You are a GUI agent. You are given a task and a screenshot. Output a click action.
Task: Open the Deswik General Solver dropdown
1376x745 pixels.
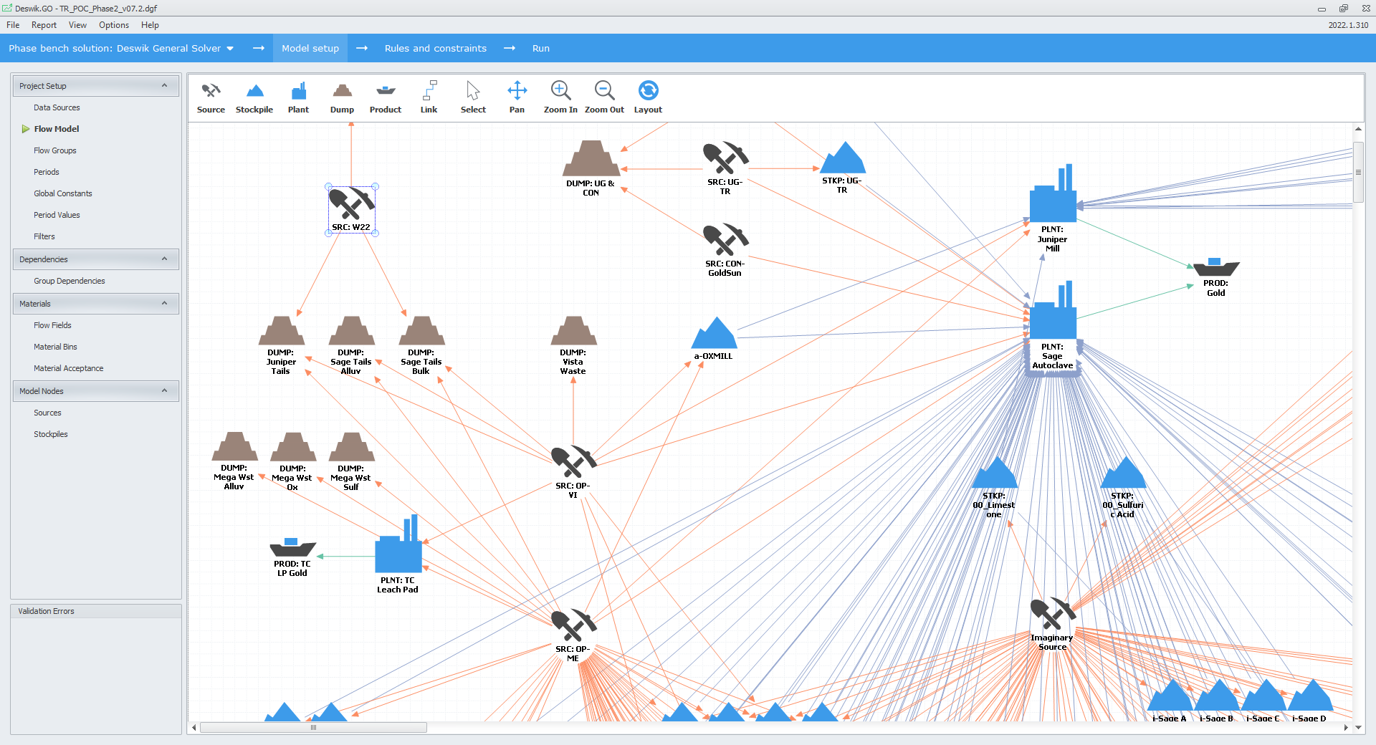(230, 48)
